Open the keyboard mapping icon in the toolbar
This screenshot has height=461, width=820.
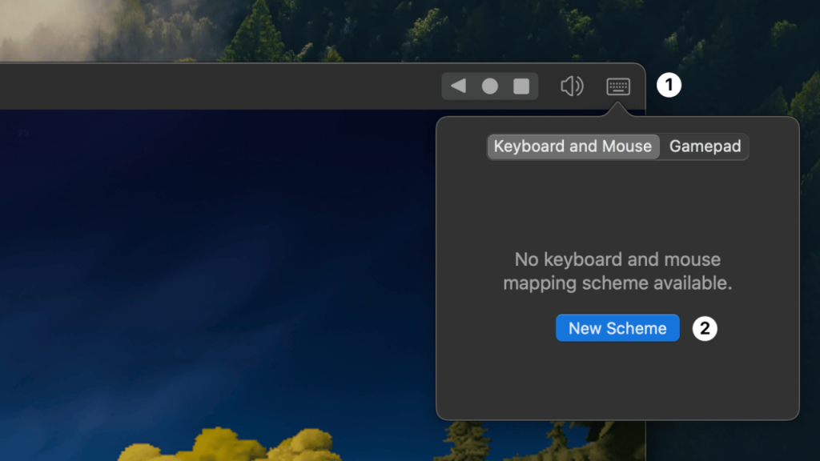pyautogui.click(x=618, y=86)
